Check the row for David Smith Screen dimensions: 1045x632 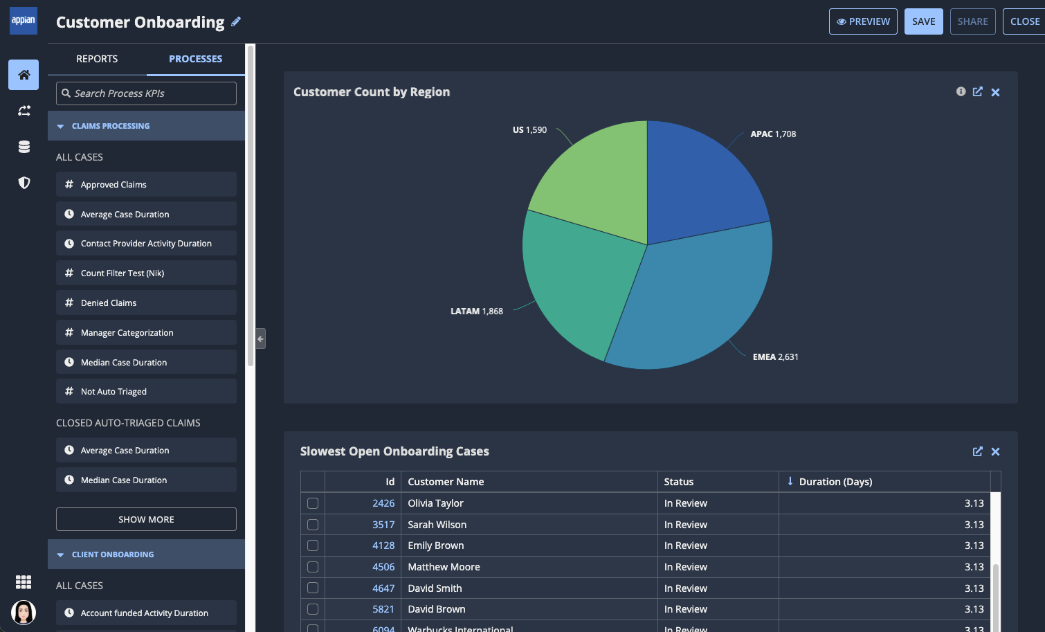click(x=313, y=588)
